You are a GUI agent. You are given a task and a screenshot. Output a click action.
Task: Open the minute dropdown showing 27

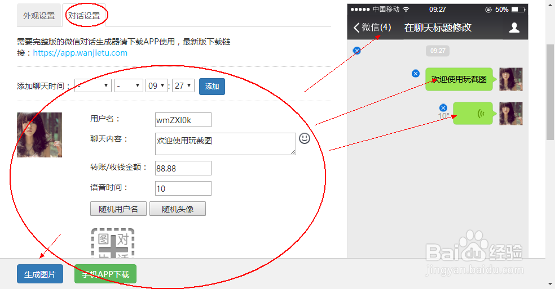[183, 86]
